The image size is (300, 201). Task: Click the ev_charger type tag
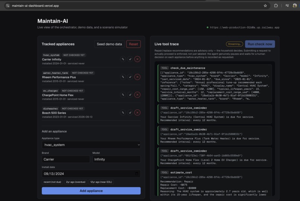tap(50, 91)
